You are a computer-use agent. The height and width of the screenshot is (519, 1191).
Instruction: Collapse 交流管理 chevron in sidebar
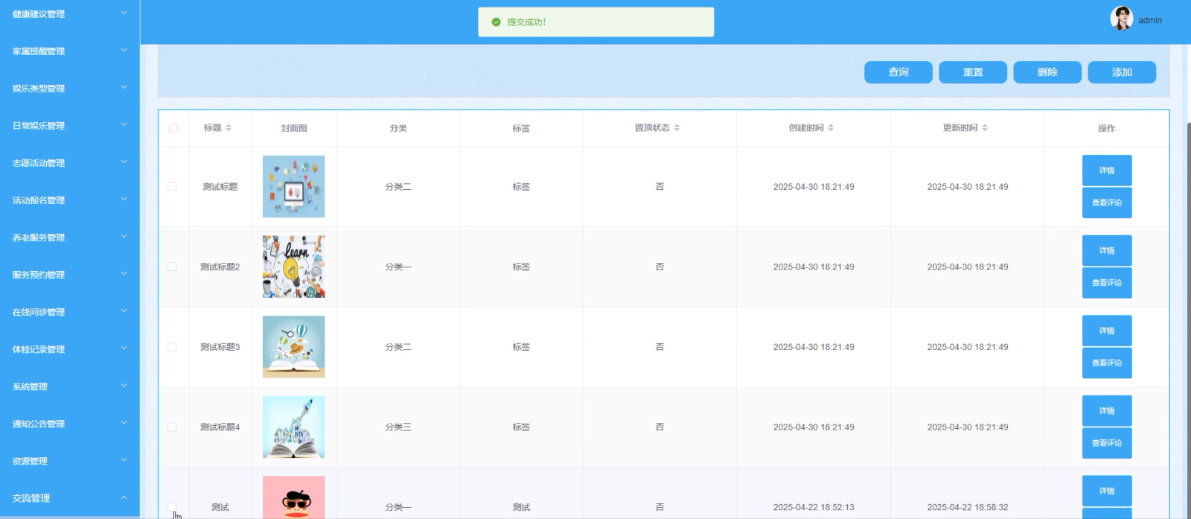pos(124,497)
